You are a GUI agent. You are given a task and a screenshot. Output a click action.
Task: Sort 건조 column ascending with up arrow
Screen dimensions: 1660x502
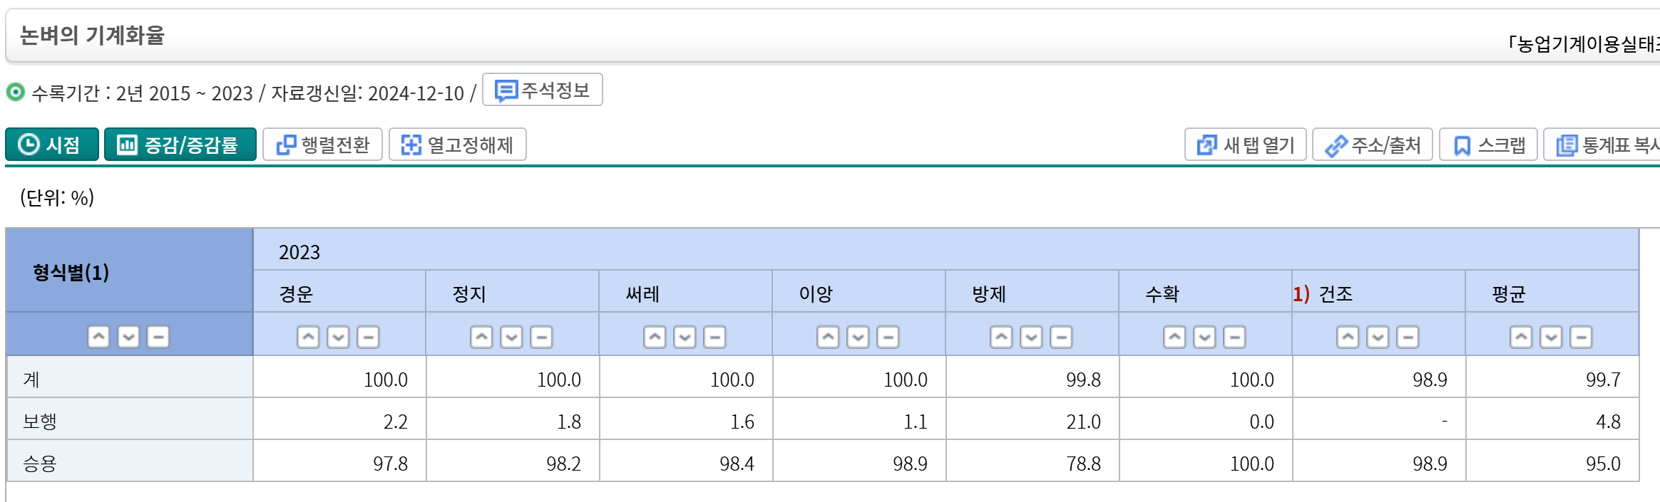click(1348, 337)
